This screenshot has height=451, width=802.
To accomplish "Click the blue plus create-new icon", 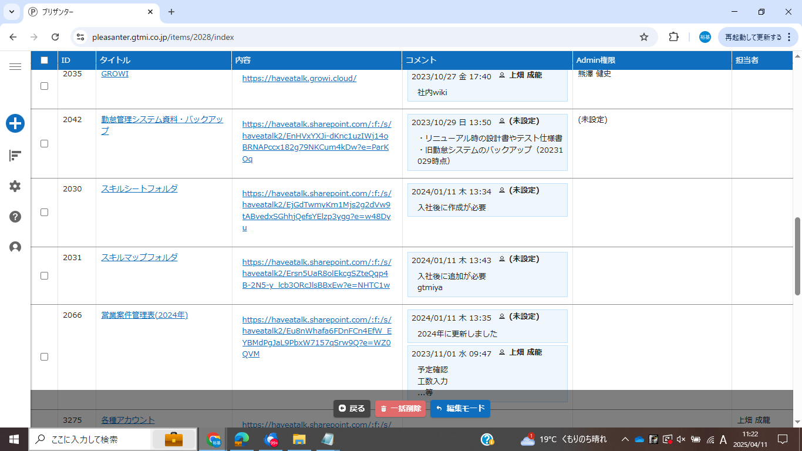I will click(15, 123).
